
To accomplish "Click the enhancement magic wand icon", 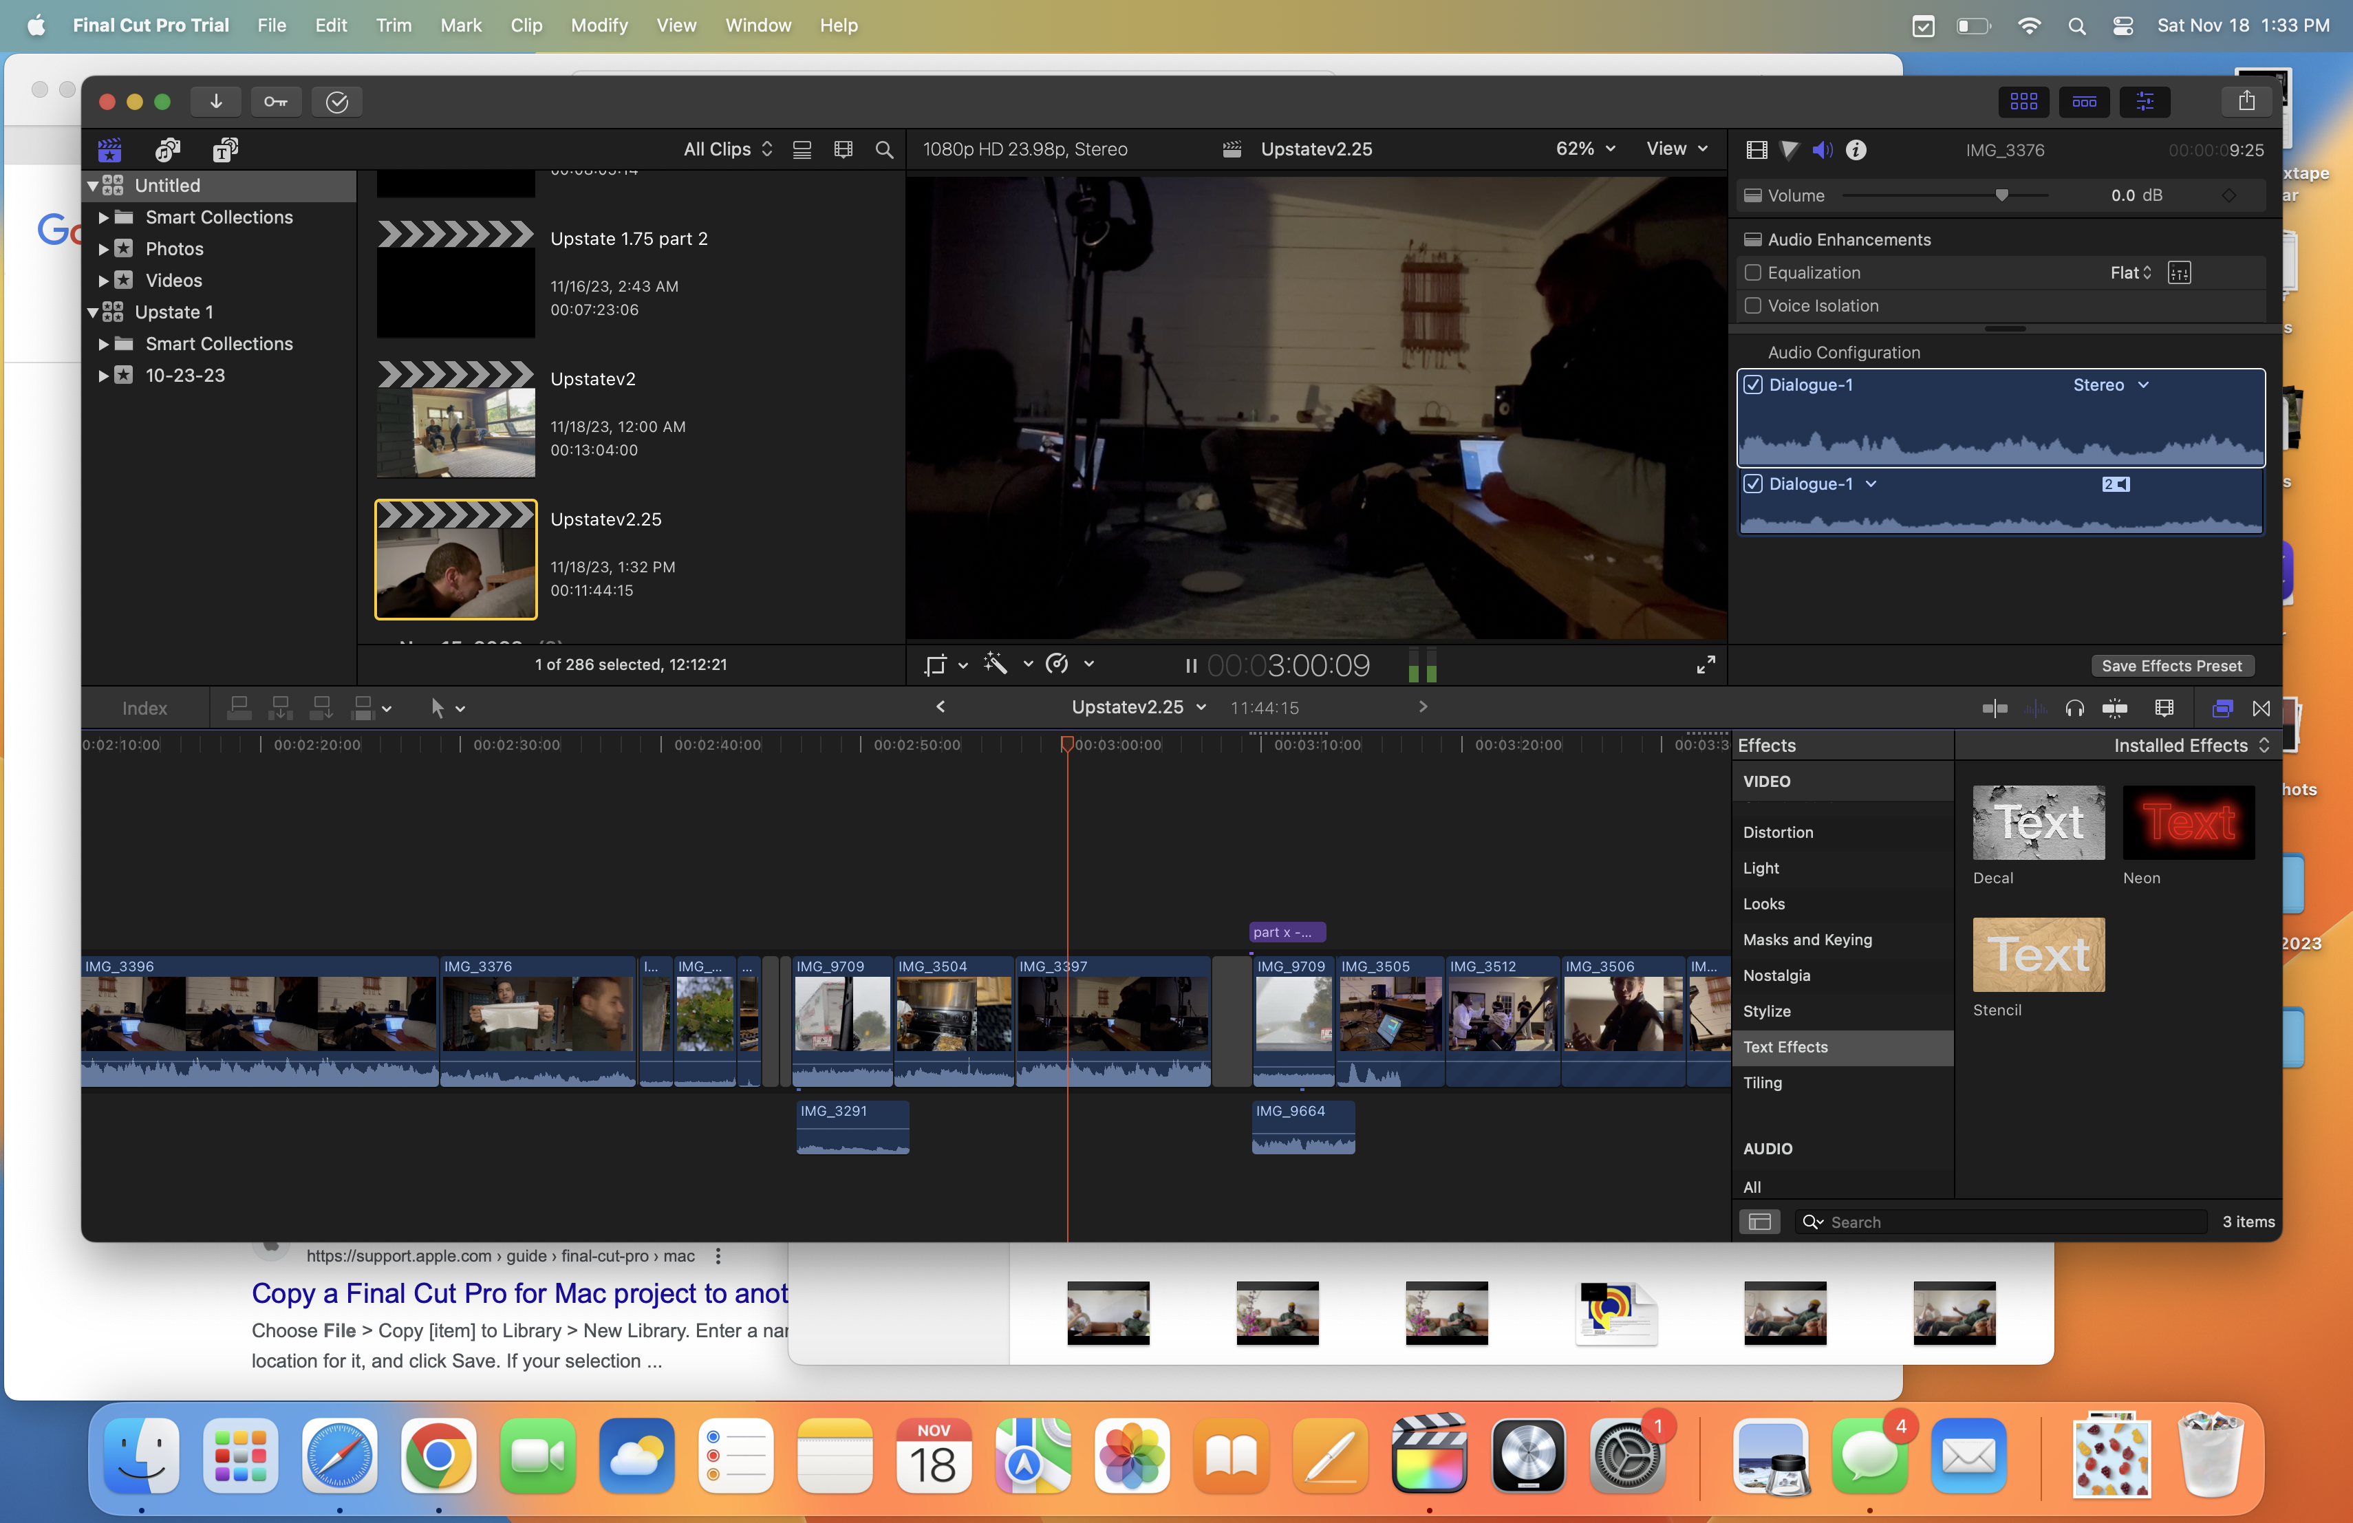I will 996,664.
